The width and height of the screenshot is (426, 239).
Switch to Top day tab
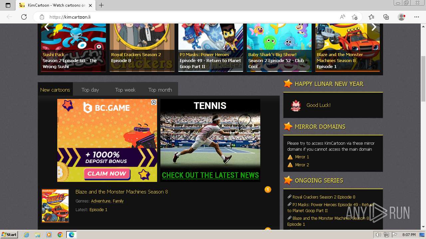click(90, 90)
